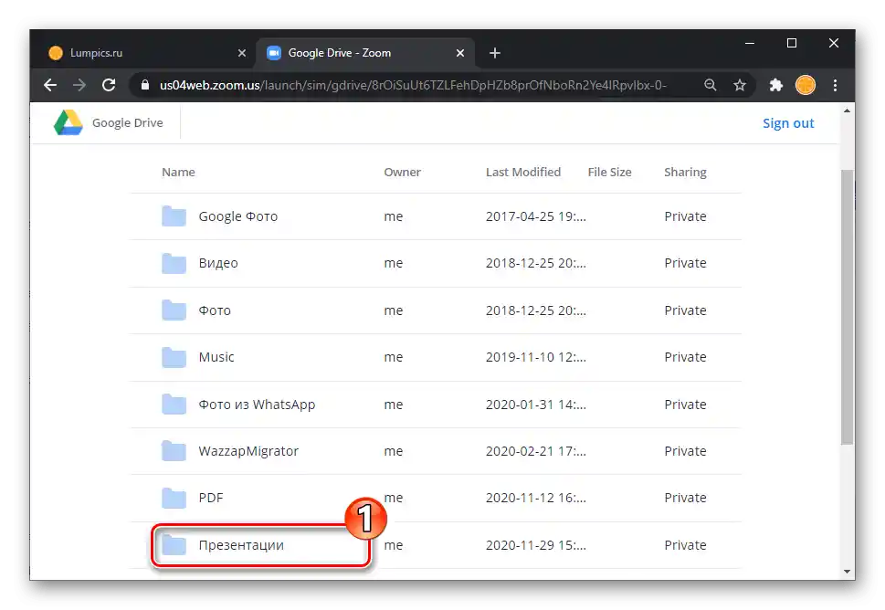Open the WazzapMigrator folder icon
This screenshot has height=610, width=885.
coord(174,450)
